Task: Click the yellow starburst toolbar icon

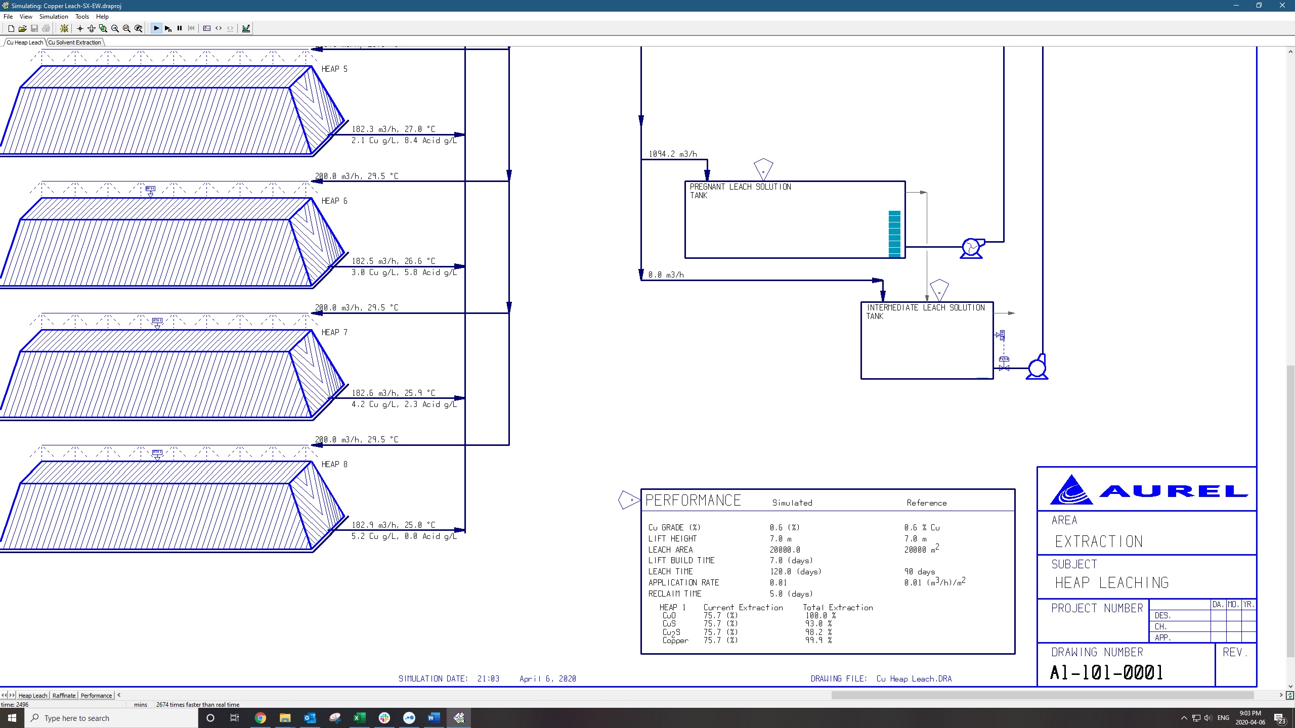Action: click(64, 28)
